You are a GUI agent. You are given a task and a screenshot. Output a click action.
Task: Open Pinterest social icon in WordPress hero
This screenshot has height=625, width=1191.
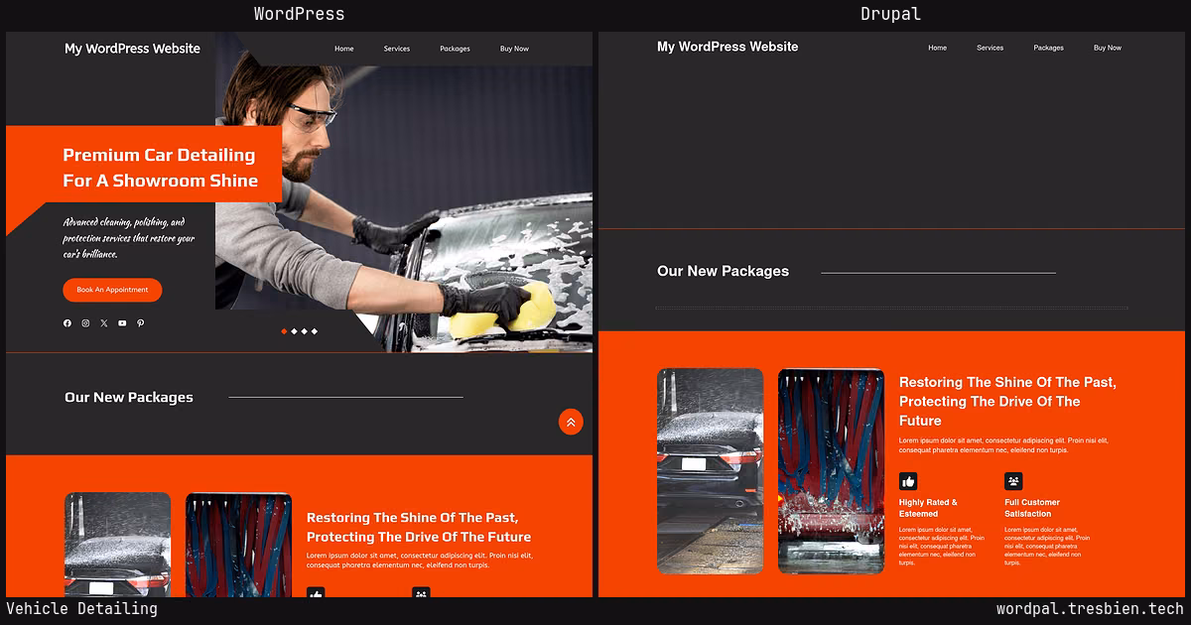140,323
